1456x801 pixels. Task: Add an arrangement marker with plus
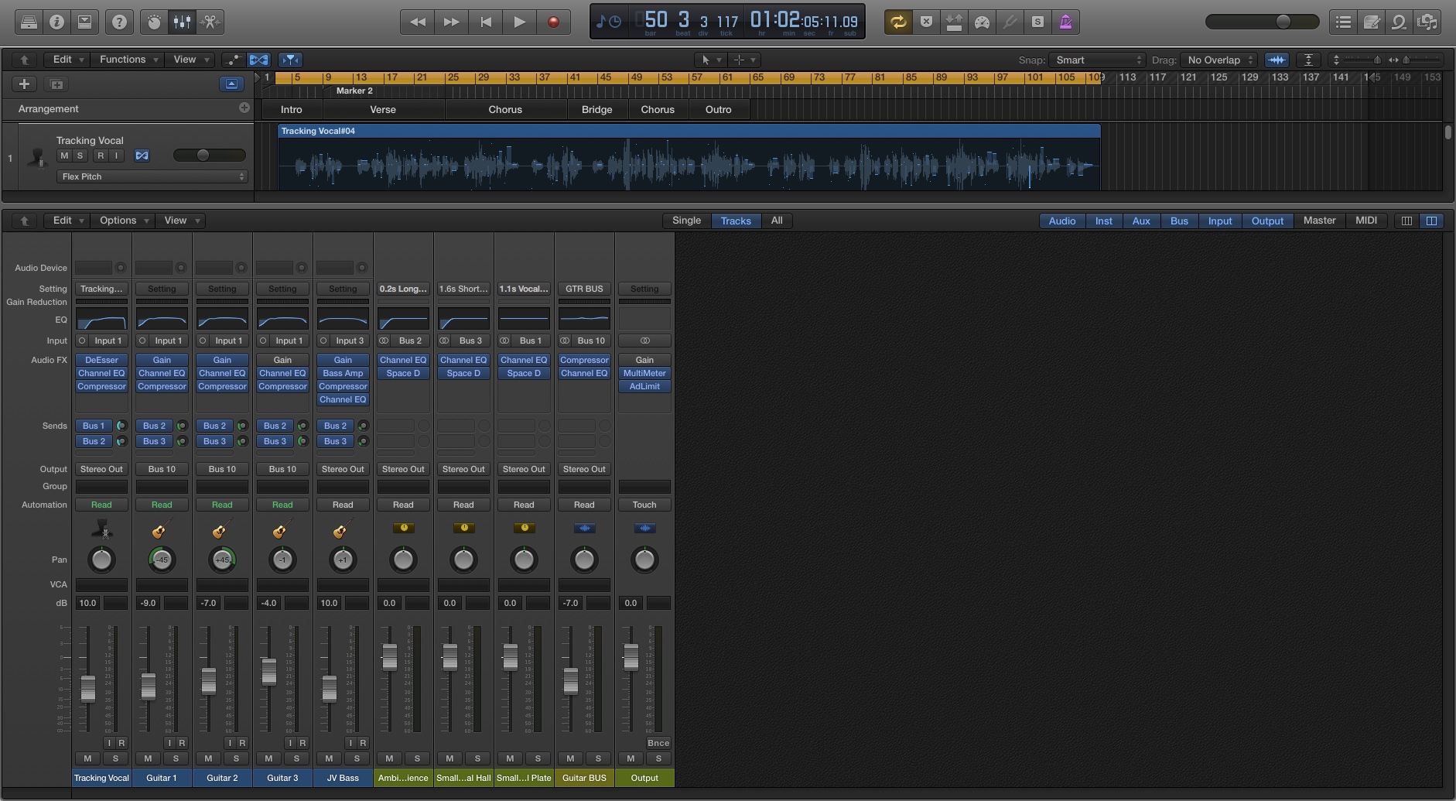coord(244,108)
